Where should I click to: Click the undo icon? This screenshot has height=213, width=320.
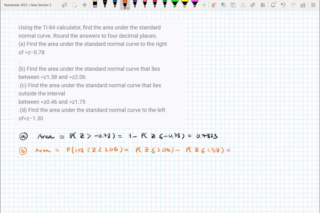coord(283,5)
